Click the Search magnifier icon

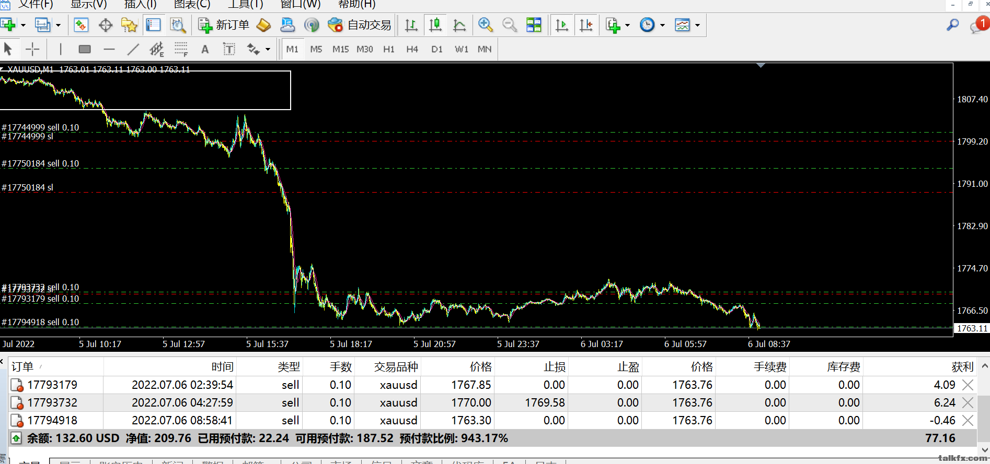[953, 25]
